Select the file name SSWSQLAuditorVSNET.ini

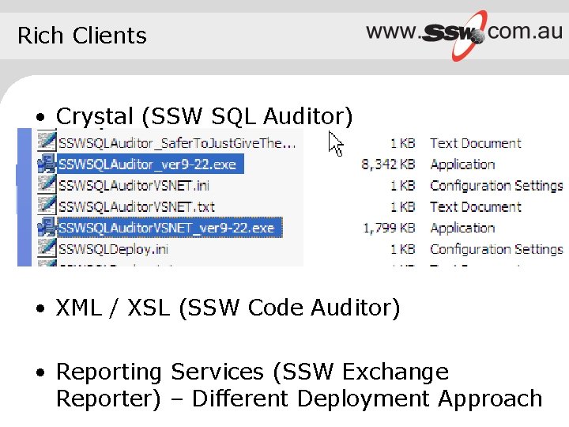point(134,186)
